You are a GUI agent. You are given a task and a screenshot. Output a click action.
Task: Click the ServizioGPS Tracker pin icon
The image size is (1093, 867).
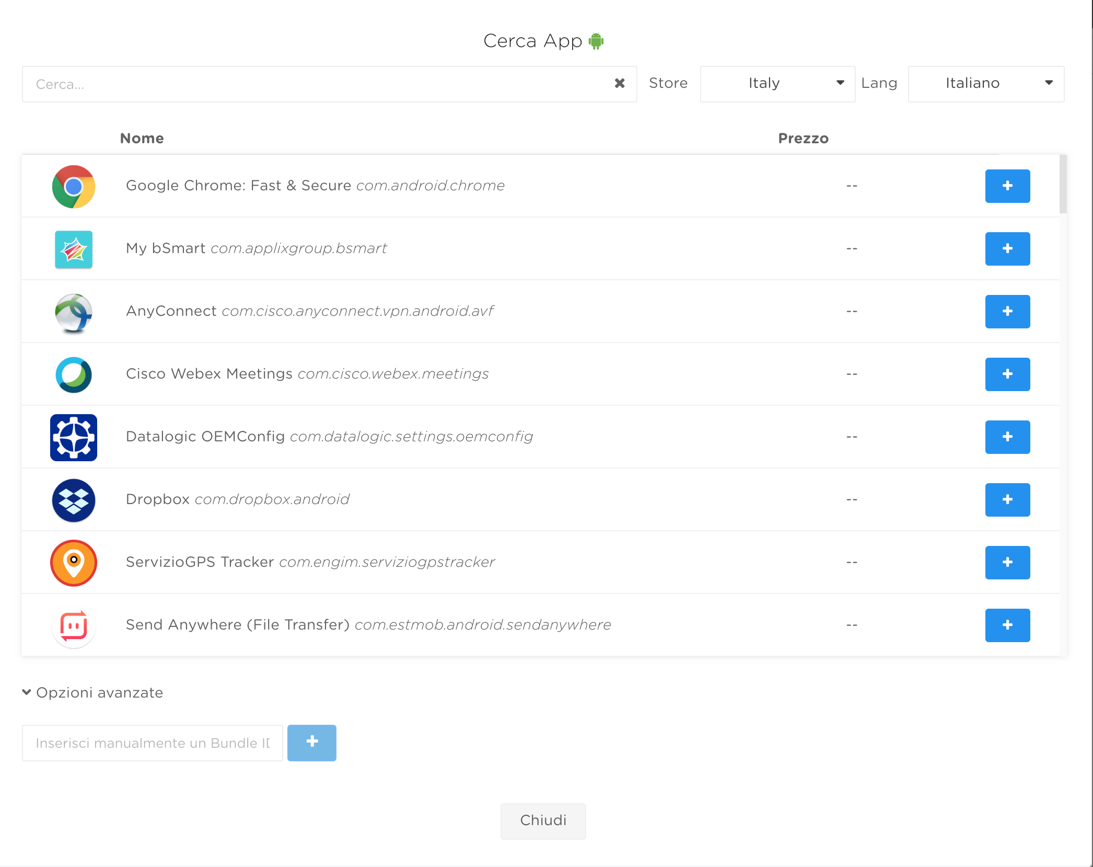tap(74, 563)
